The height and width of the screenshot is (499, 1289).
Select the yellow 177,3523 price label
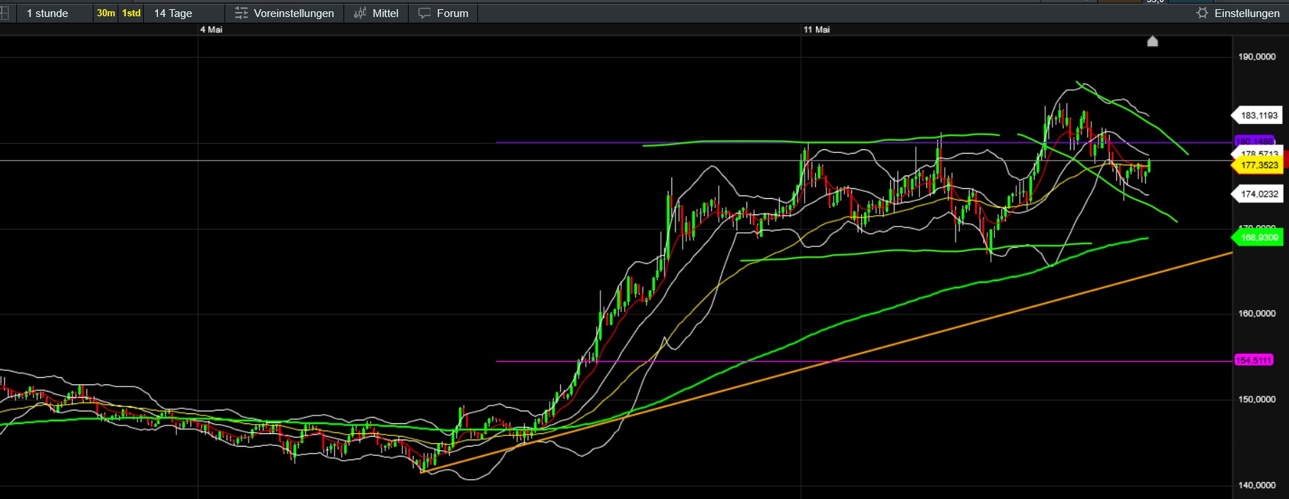point(1258,166)
